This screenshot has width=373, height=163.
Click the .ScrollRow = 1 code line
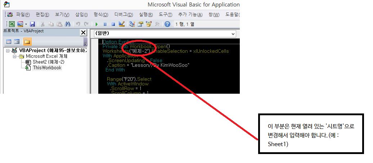click(x=125, y=88)
